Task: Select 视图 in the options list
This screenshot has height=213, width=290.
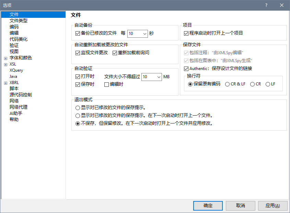Action: coord(14,51)
